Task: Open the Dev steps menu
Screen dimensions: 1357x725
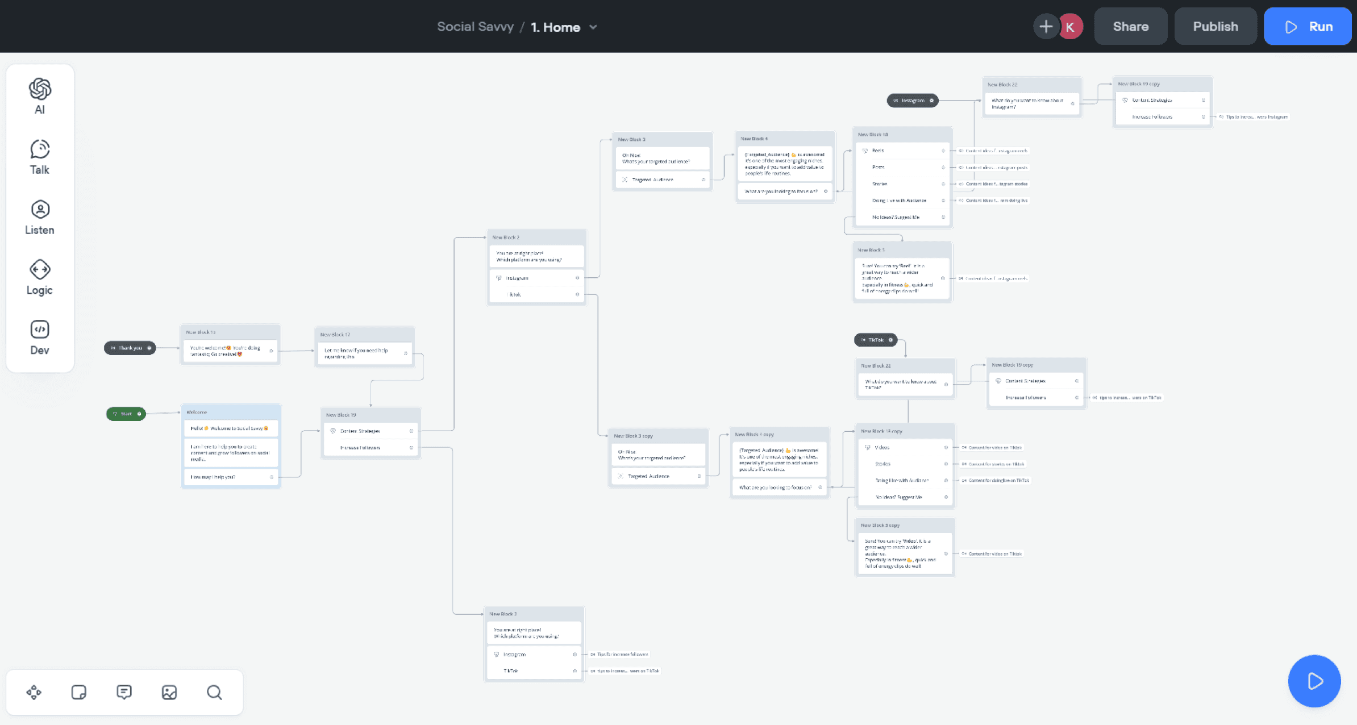Action: point(40,338)
